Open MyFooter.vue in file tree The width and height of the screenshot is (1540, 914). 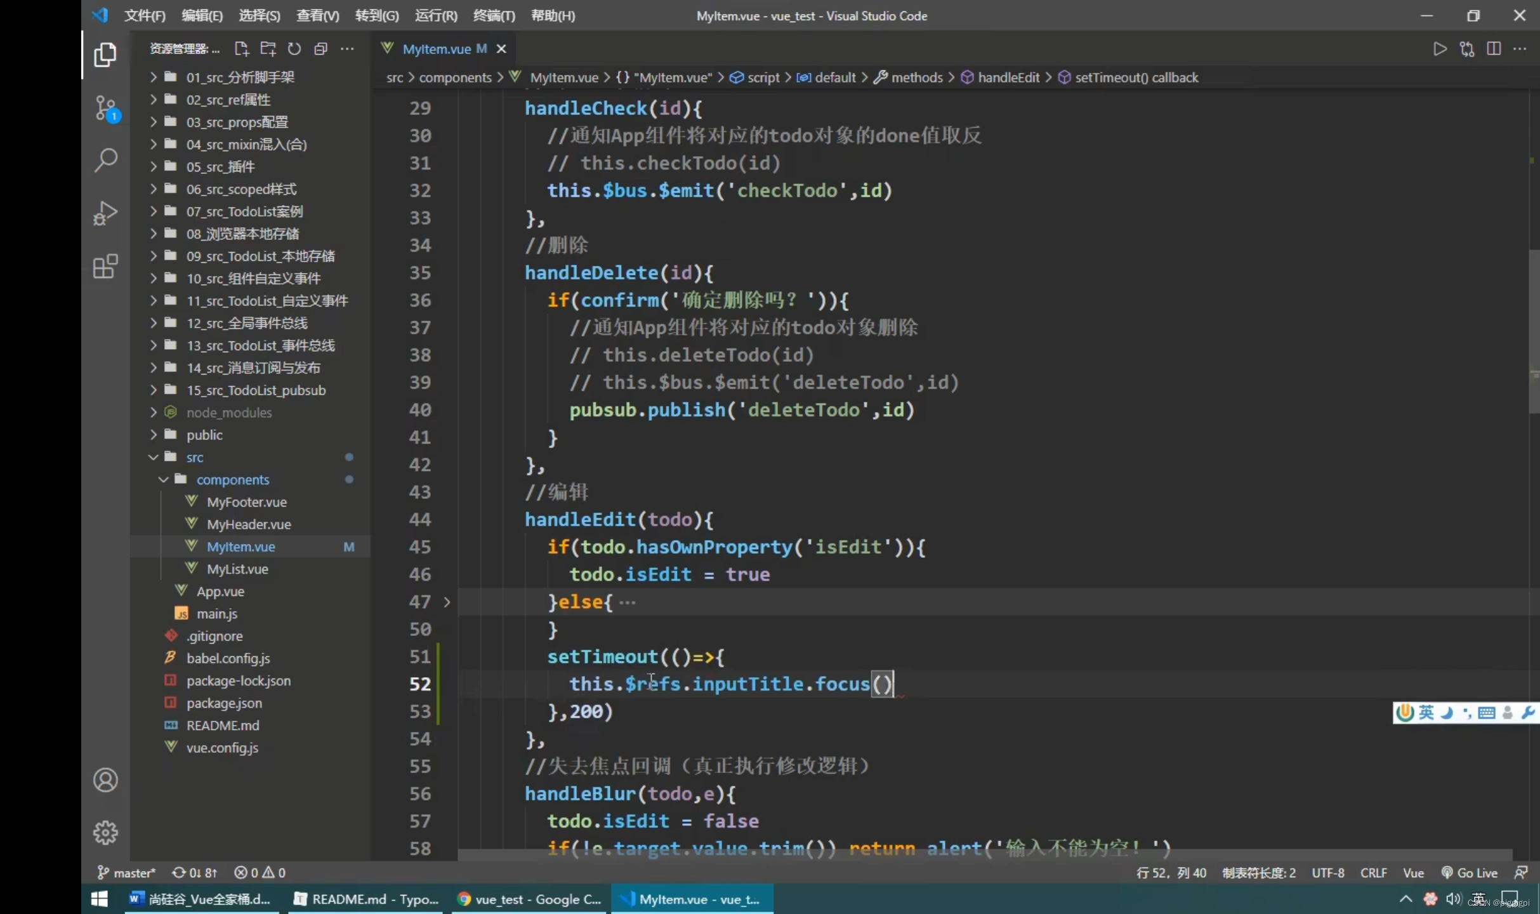click(x=247, y=502)
